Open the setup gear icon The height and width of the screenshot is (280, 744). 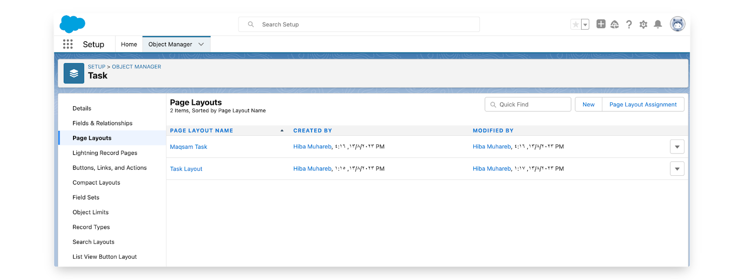(x=643, y=25)
